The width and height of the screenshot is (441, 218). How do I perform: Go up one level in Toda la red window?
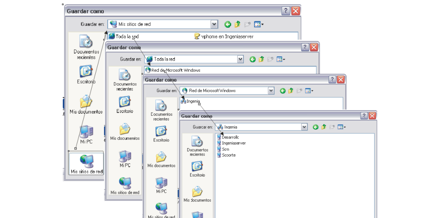(261, 59)
